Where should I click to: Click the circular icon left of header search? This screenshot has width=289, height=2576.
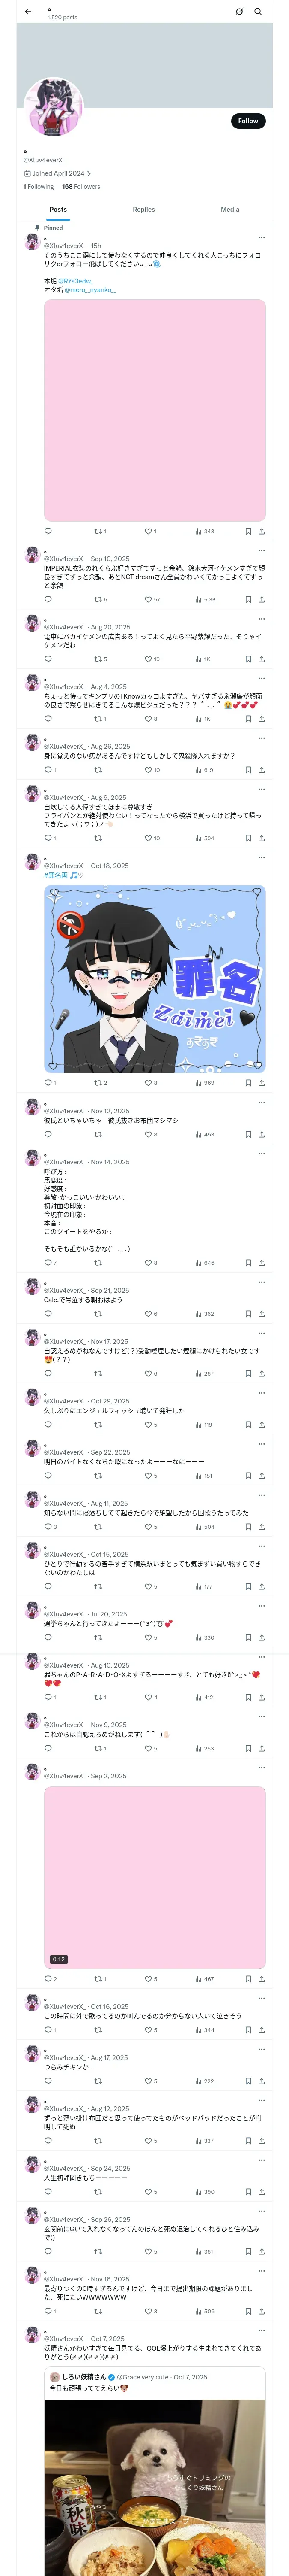(239, 12)
